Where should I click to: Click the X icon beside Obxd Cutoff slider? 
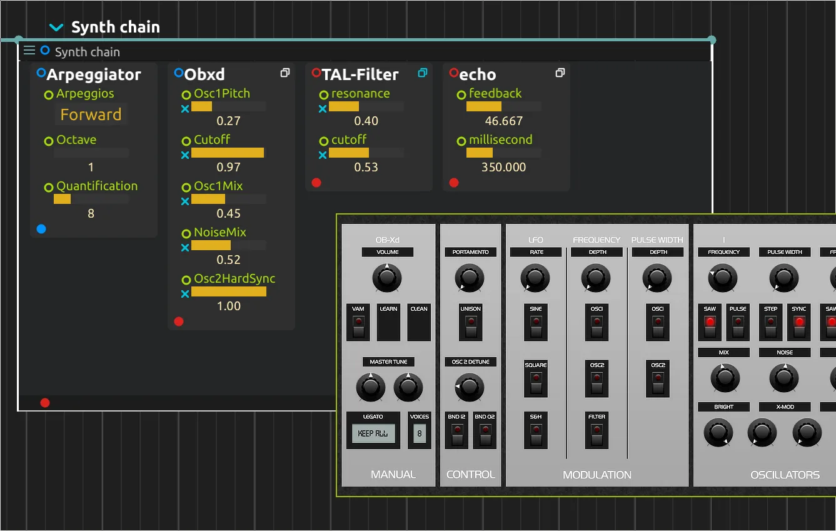185,155
